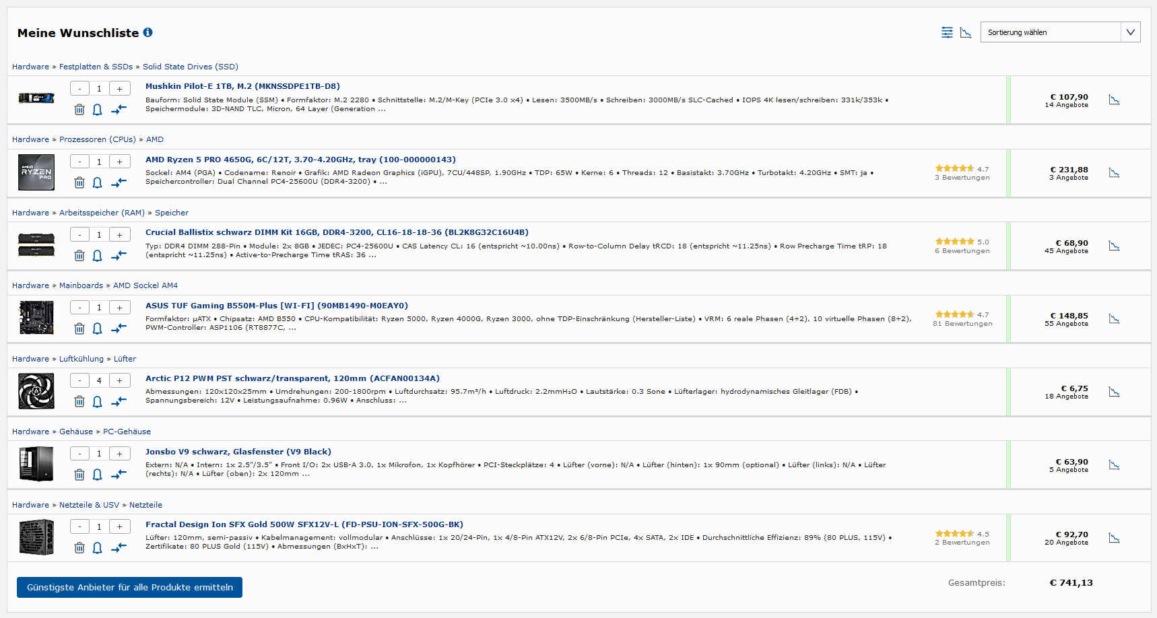The height and width of the screenshot is (618, 1157).
Task: Set price alert bell for Ryzen 5 PRO 4650G
Action: (98, 182)
